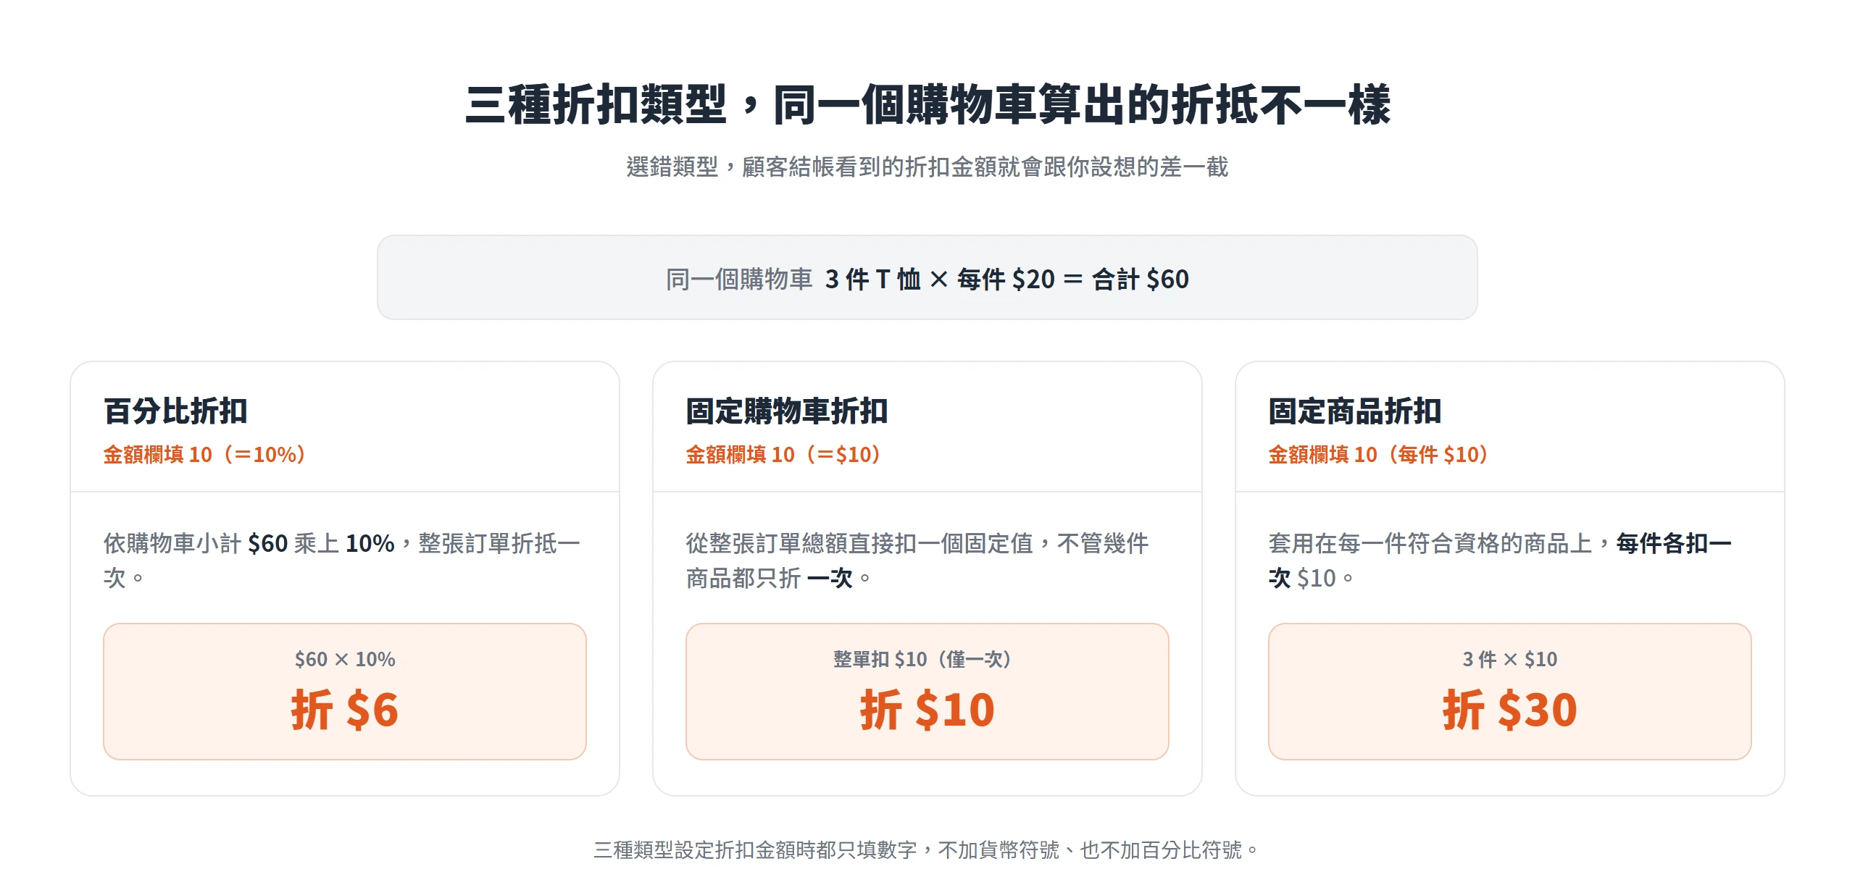Click the 折 $6 result box
The width and height of the screenshot is (1855, 877).
point(345,692)
